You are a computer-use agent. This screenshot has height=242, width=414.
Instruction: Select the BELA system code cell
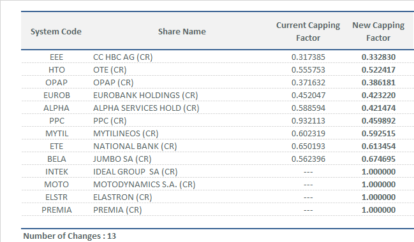57,159
